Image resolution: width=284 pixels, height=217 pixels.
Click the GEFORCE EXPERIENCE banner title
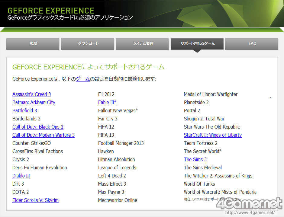coord(51,11)
